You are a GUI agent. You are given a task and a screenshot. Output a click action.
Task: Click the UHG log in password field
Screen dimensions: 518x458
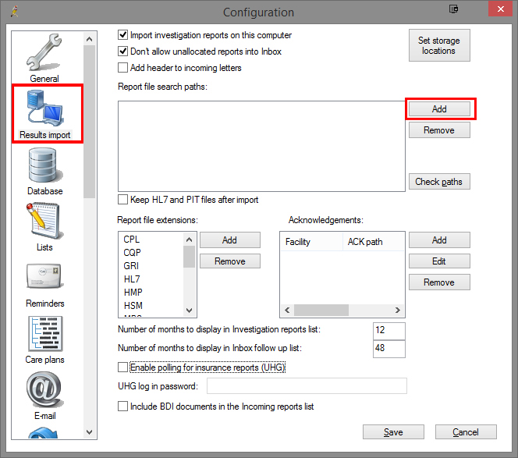(x=307, y=386)
